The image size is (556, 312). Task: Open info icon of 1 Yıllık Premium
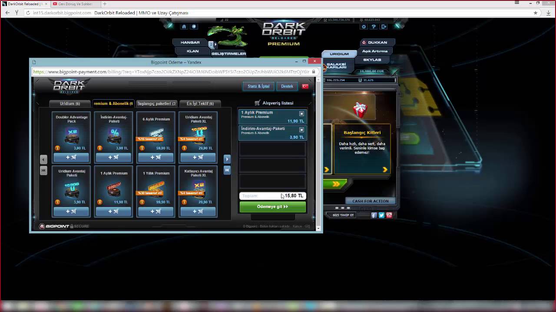(x=142, y=202)
